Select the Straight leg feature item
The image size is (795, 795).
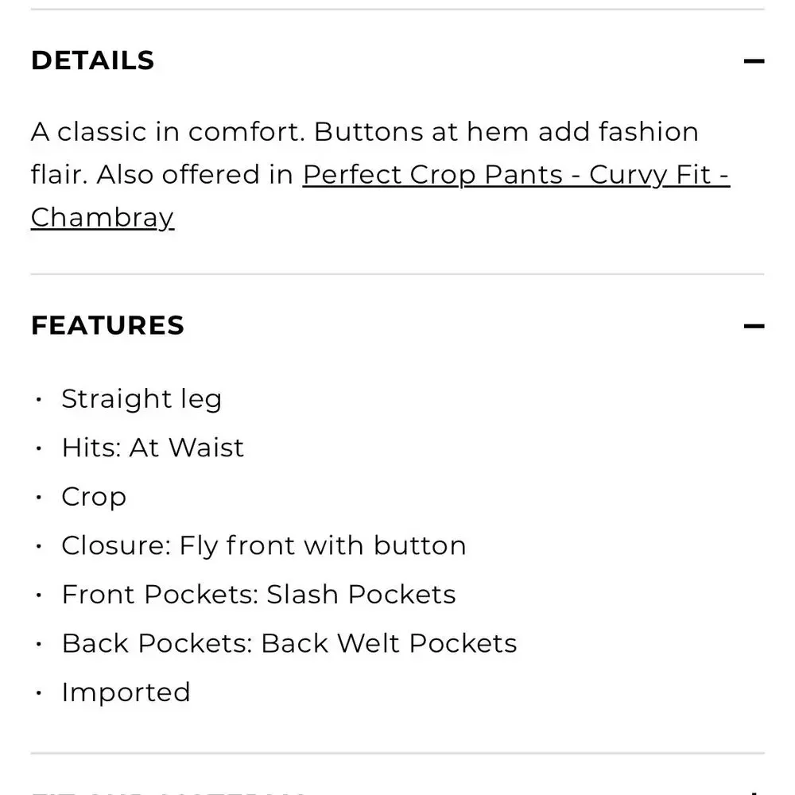coord(142,399)
